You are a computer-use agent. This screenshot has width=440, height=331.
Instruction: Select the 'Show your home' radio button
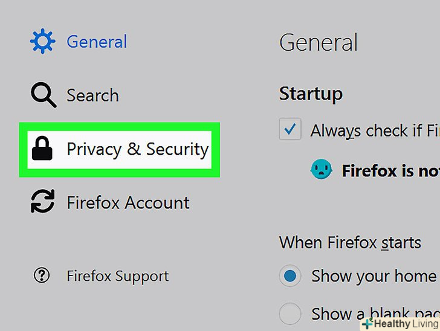(290, 277)
